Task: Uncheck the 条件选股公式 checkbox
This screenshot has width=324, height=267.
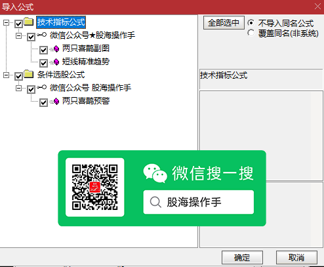Action: click(19, 76)
